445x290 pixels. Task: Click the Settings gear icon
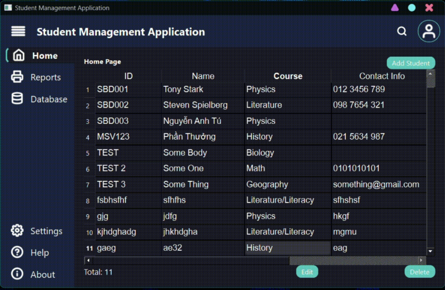17,231
